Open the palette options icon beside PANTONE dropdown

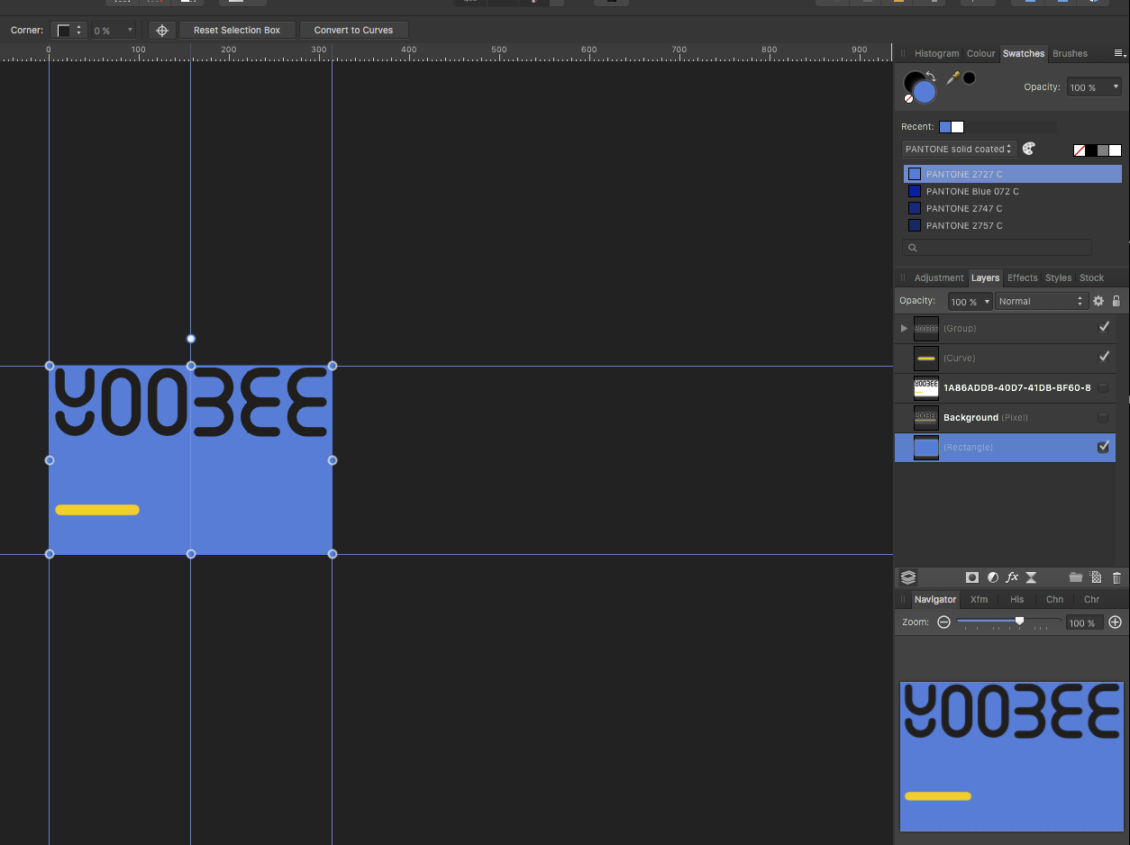click(1029, 149)
